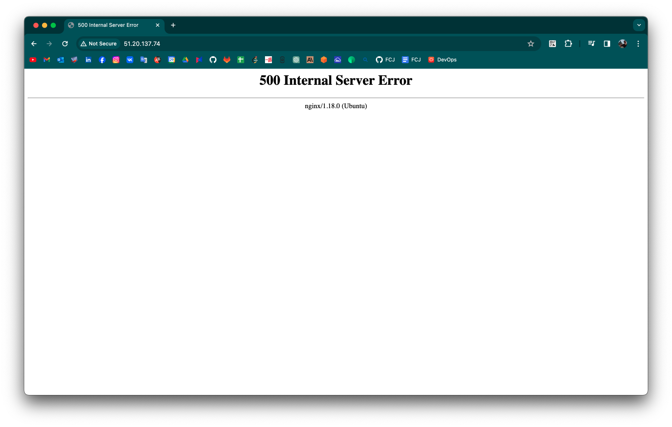The width and height of the screenshot is (672, 427).
Task: Toggle the browser side panel
Action: point(607,44)
